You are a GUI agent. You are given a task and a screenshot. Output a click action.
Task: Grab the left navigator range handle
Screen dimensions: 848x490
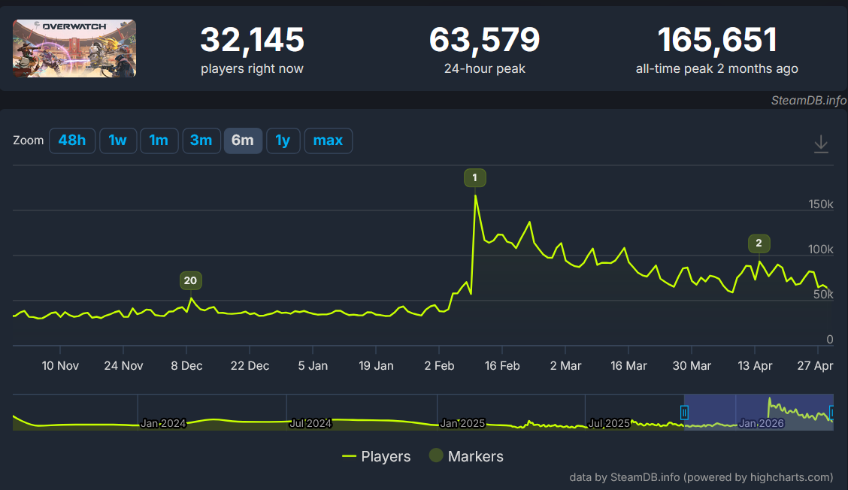click(684, 413)
